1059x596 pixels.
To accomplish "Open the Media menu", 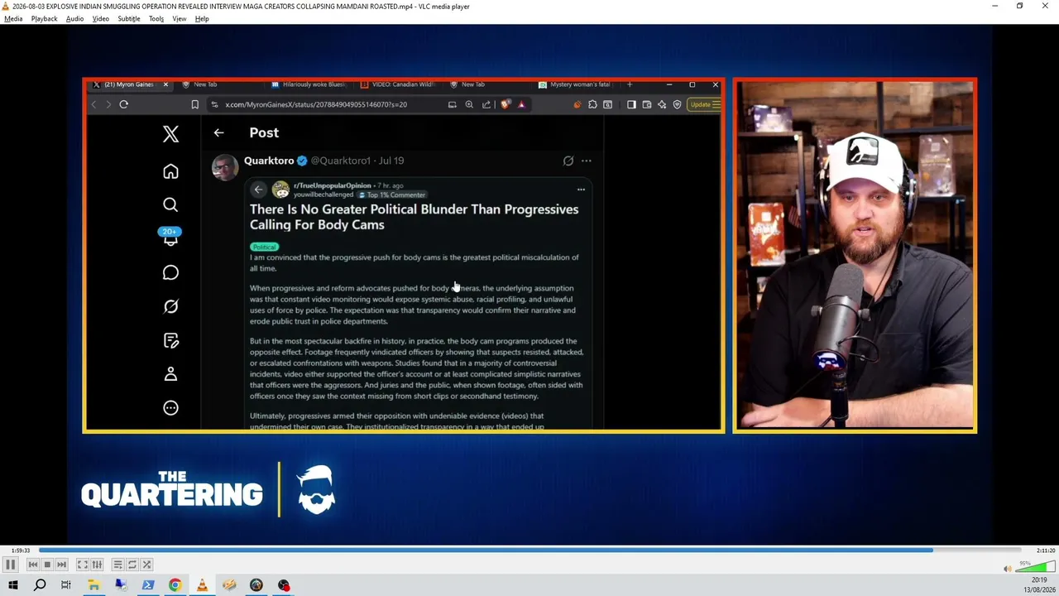I will 13,18.
